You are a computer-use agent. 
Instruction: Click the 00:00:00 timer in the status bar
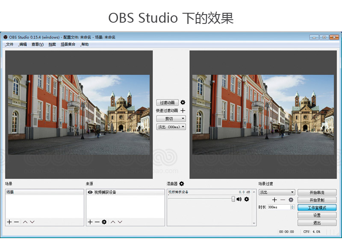tap(286, 232)
